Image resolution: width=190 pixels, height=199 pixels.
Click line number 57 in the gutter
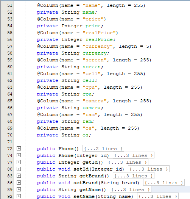click(x=10, y=46)
